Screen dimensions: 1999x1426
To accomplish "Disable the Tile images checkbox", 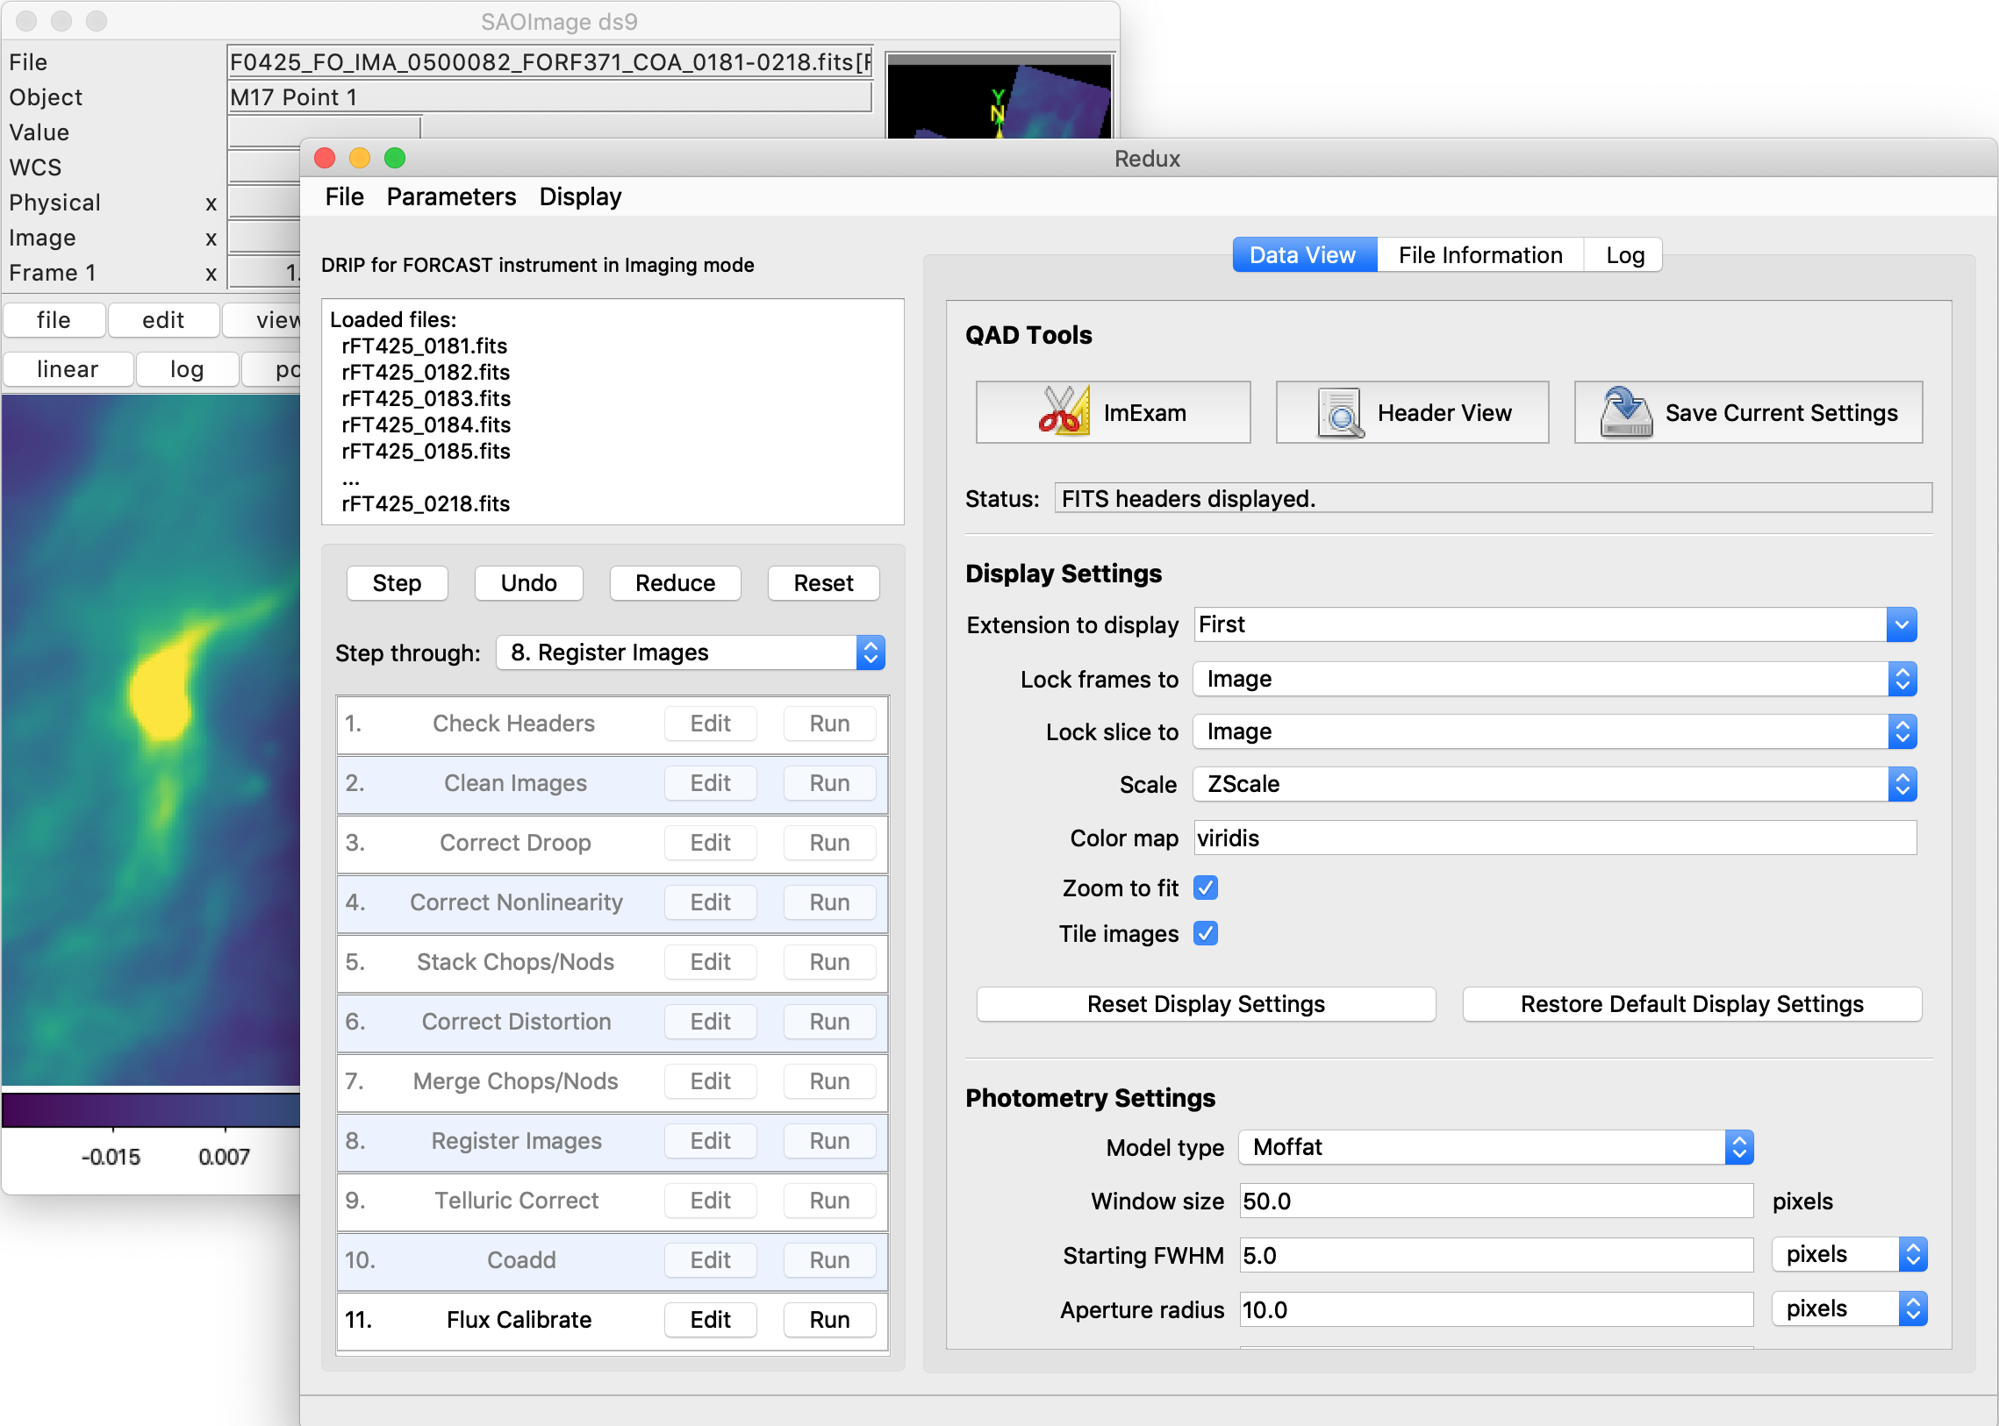I will point(1205,933).
